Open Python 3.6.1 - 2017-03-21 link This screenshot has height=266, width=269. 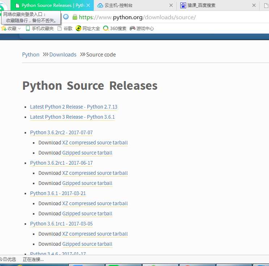click(x=58, y=193)
